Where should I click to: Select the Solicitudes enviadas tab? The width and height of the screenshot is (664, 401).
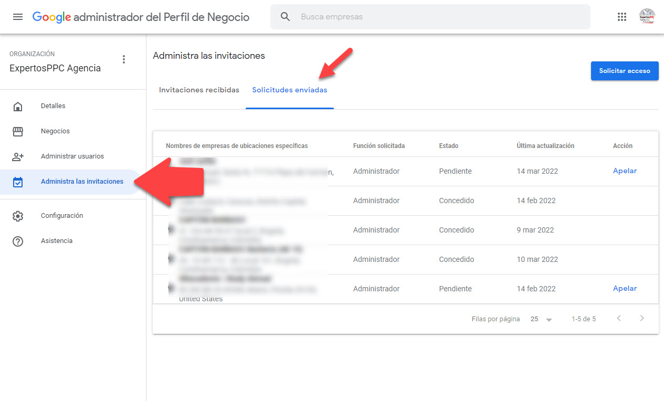click(x=289, y=90)
